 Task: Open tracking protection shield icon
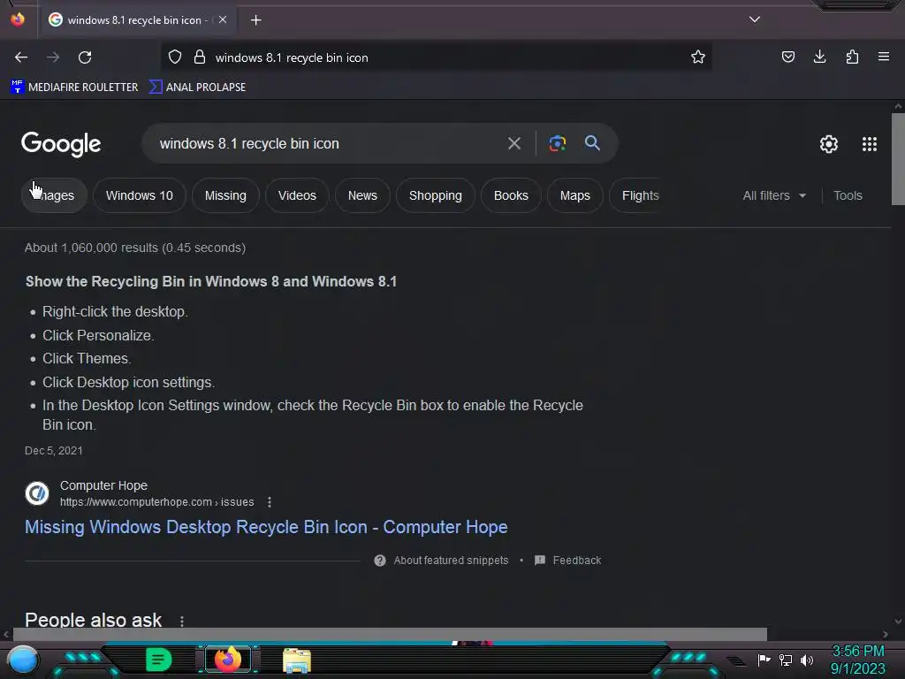175,57
